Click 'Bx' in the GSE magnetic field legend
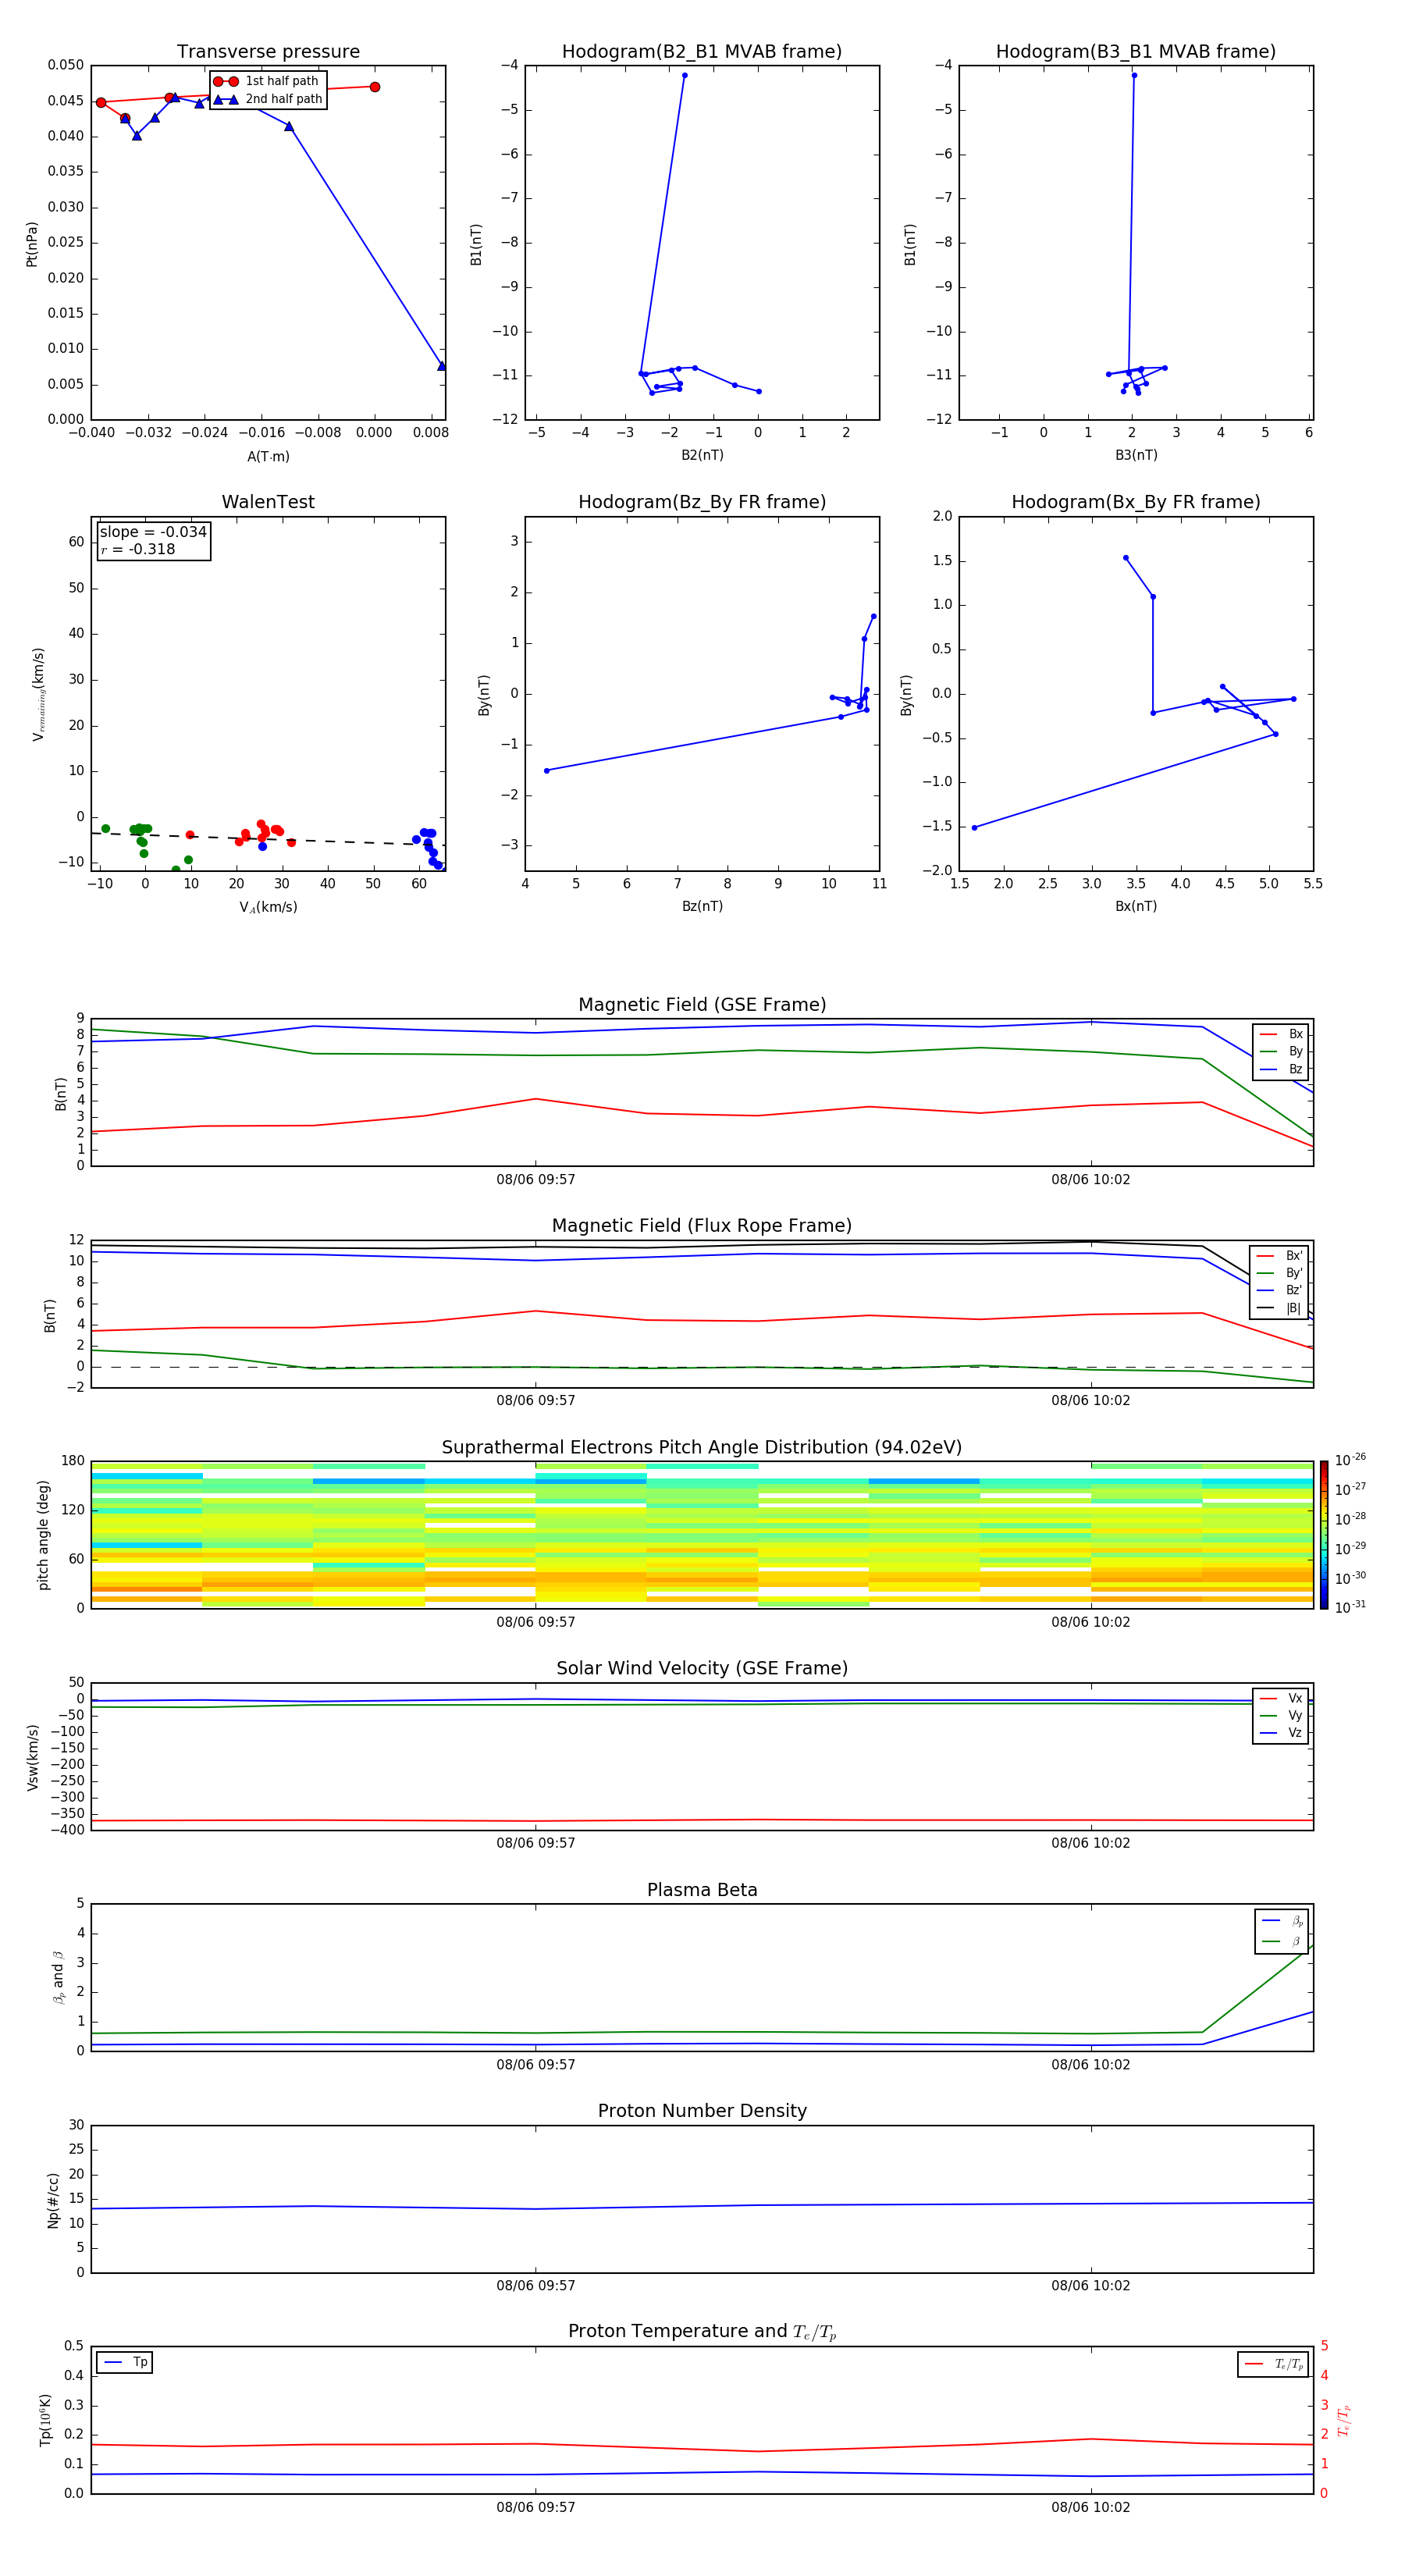 click(1281, 1034)
